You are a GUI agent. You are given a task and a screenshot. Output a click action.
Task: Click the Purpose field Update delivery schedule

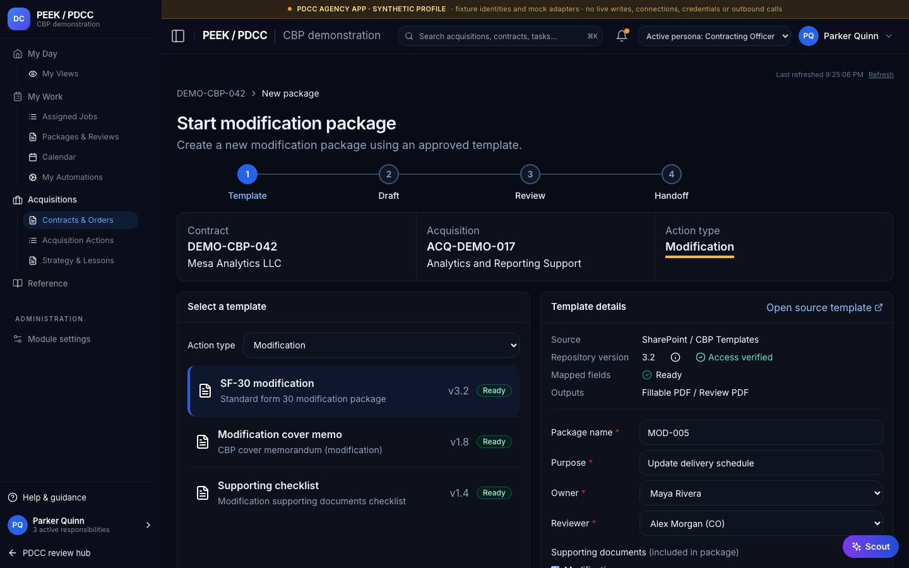[761, 463]
